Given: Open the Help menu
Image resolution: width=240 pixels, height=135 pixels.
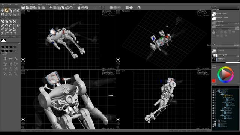Looking at the screenshot, I should tap(81, 4).
